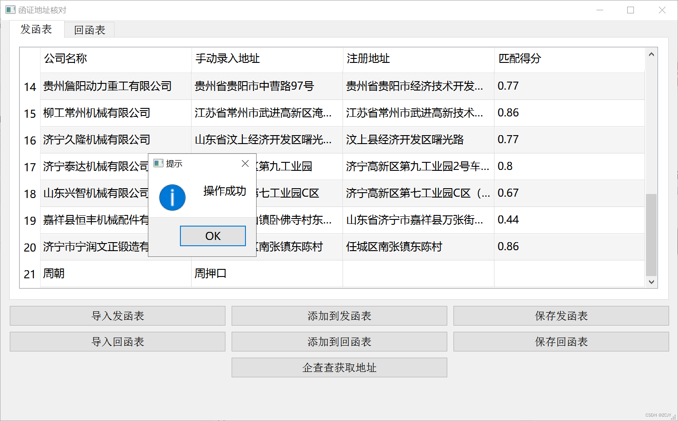678x421 pixels.
Task: Click the 添加到发函表 button
Action: [339, 316]
